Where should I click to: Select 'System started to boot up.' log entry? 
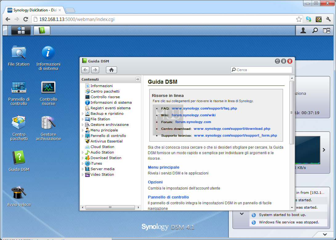(x=289, y=215)
